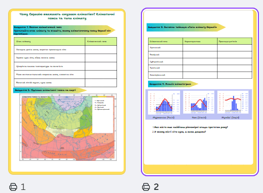The image size is (263, 193).
Task: Click the Task 3 banner on page 2
Action: tap(186, 27)
